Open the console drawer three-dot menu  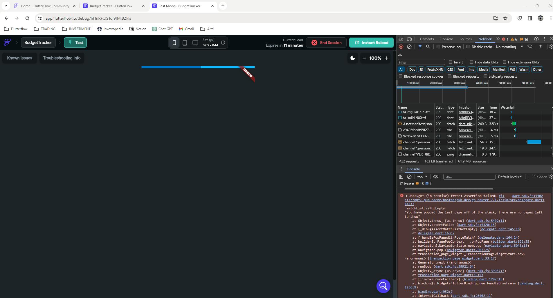pyautogui.click(x=401, y=169)
